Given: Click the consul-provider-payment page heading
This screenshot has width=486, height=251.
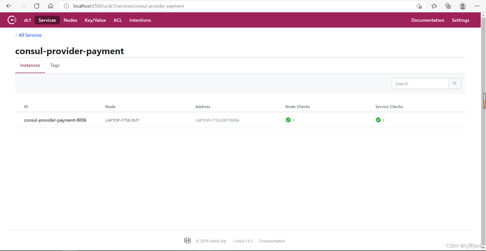Looking at the screenshot, I should click(x=70, y=51).
